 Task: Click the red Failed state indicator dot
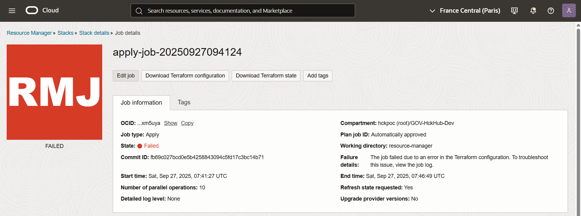coord(140,146)
